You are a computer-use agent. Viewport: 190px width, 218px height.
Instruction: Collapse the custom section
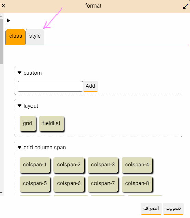tap(20, 73)
